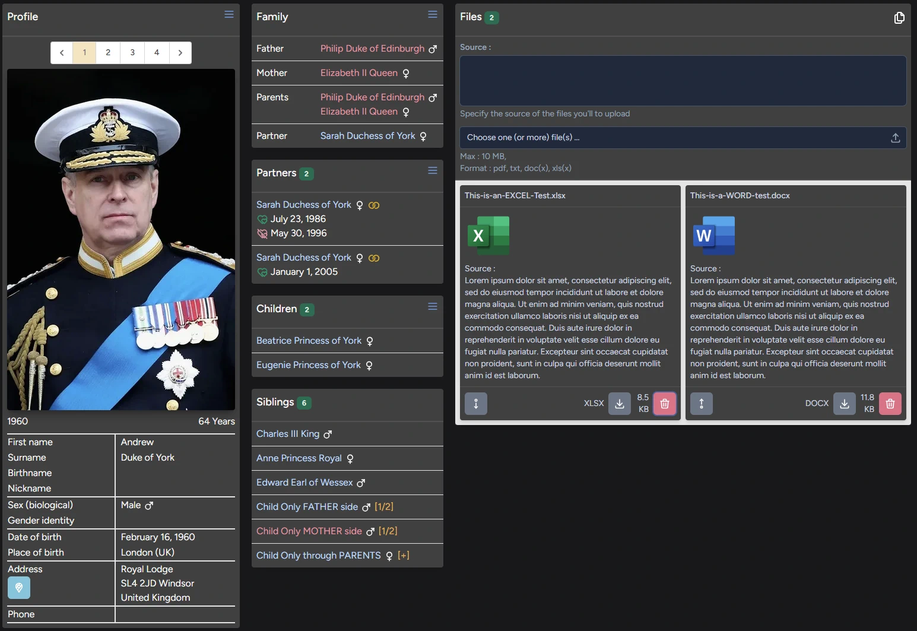
Task: Open Charles III King sibling link
Action: pyautogui.click(x=288, y=434)
